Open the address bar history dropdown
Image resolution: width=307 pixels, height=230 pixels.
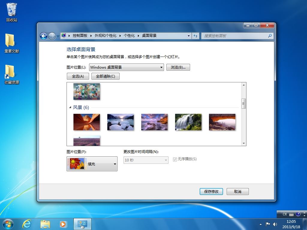(x=189, y=36)
